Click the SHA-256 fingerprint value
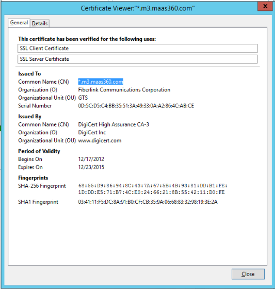This screenshot has width=275, height=289. click(x=153, y=189)
